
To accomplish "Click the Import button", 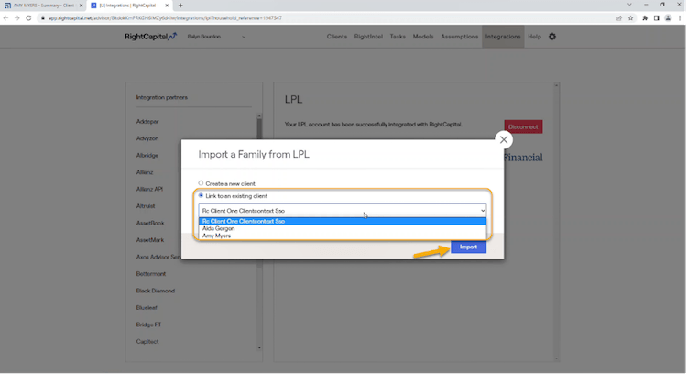I will click(468, 247).
